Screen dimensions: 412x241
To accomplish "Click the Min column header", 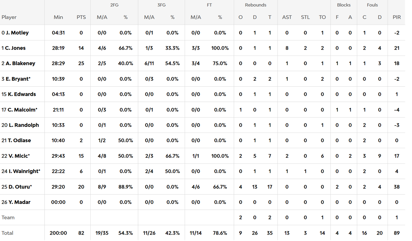I will click(x=58, y=17).
